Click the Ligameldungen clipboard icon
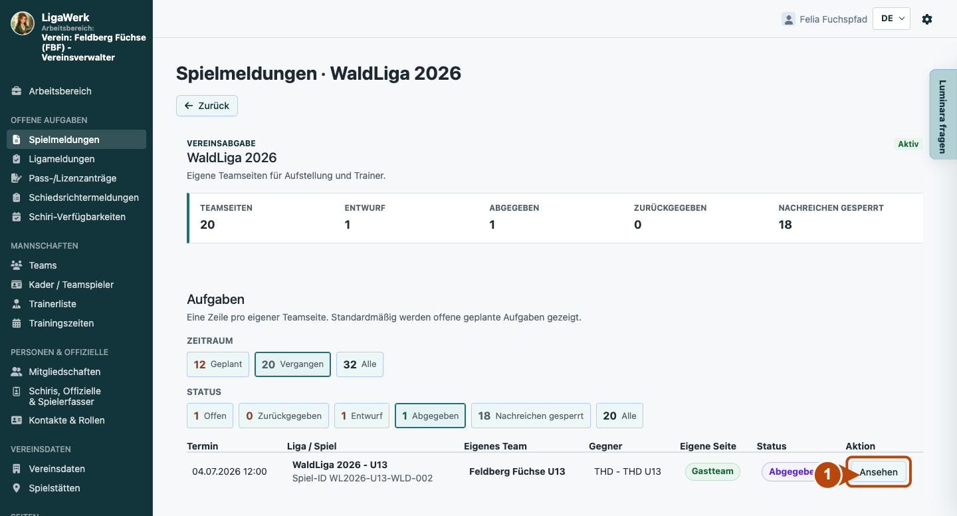 (17, 159)
